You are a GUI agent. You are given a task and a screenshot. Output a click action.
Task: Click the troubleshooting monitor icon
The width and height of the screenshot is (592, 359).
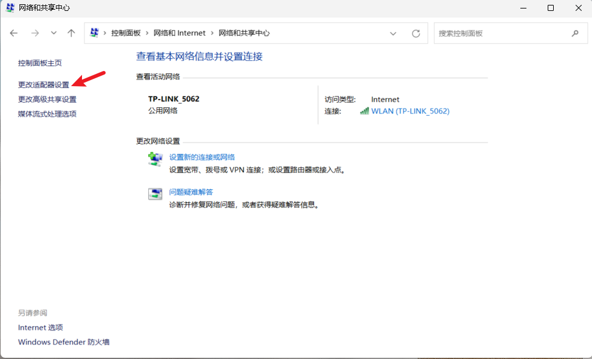155,193
